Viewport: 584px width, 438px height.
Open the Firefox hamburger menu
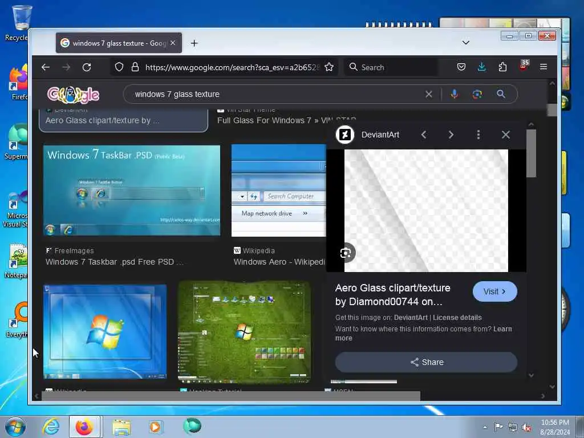click(x=544, y=67)
